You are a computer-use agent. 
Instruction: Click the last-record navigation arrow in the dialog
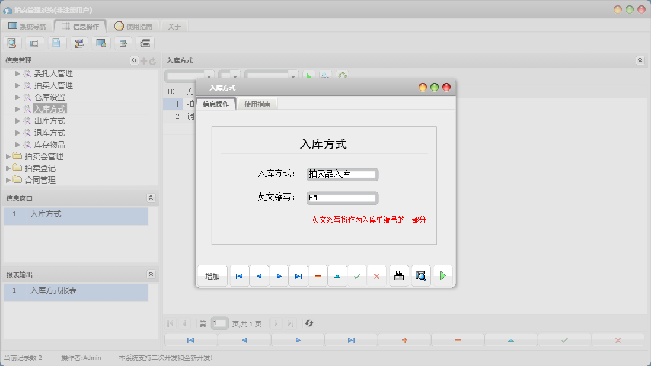pos(298,275)
